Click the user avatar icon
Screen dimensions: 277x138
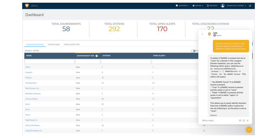[223, 6]
